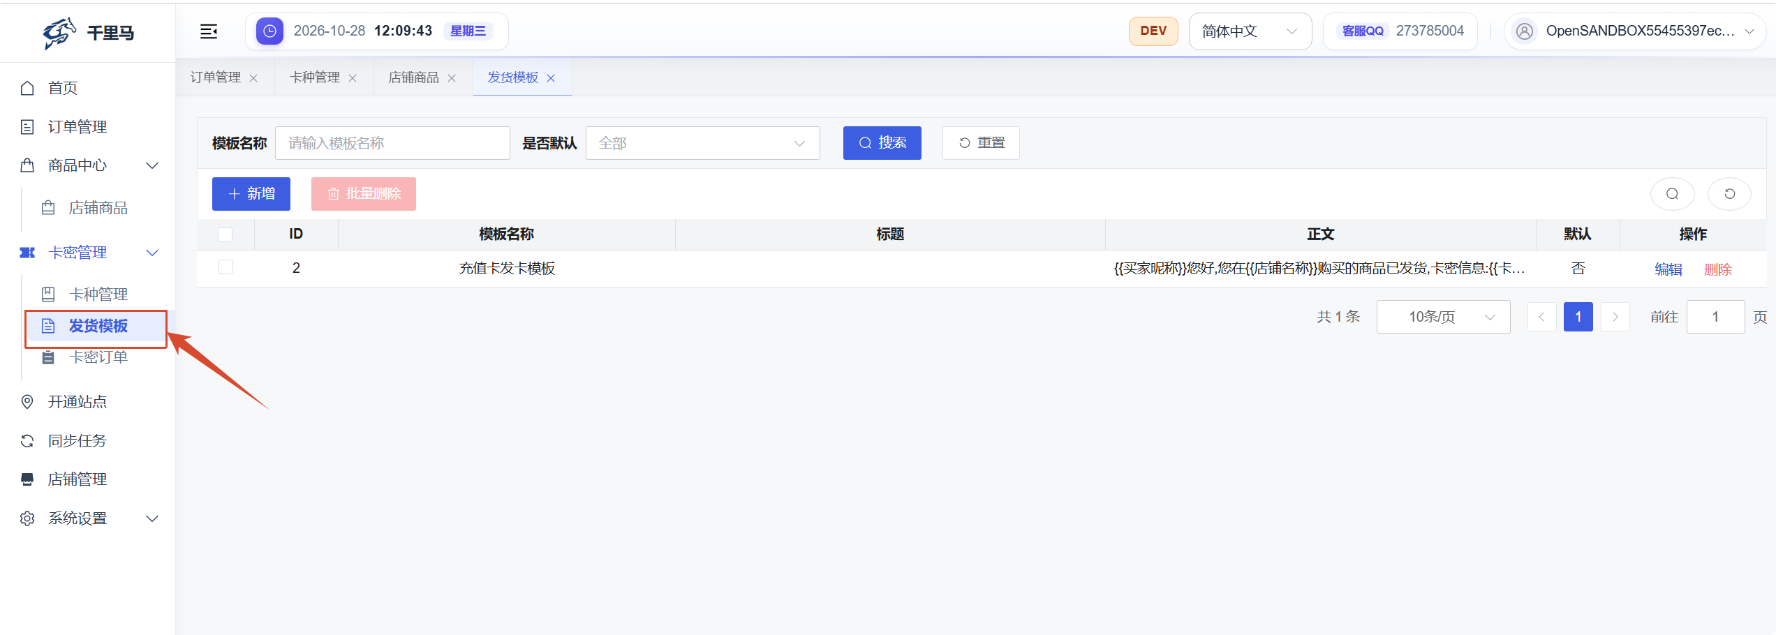
Task: Open the OpenSANDBOX user account dropdown
Action: click(x=1634, y=31)
